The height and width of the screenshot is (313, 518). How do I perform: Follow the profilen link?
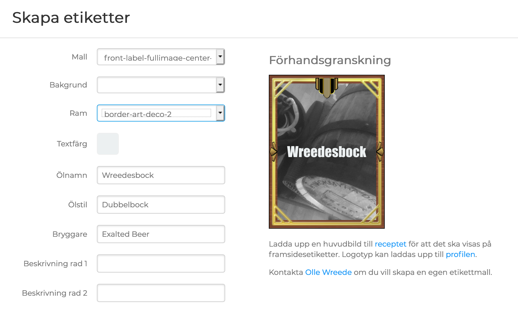(x=460, y=254)
